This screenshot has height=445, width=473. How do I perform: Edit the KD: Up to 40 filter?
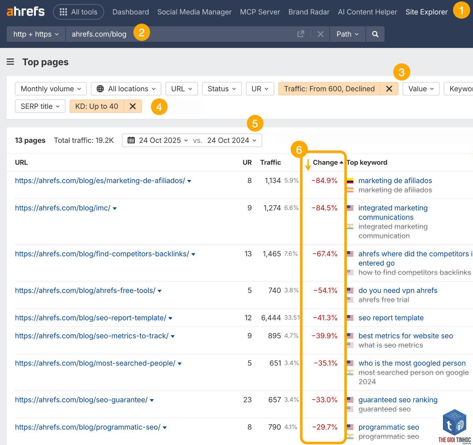(x=97, y=106)
